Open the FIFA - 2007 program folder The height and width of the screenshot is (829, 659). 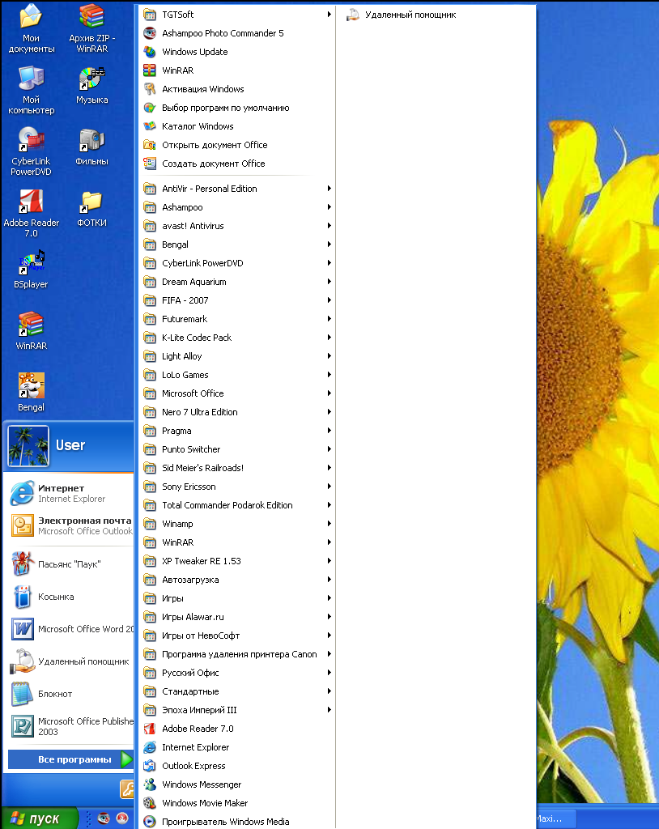(x=237, y=300)
